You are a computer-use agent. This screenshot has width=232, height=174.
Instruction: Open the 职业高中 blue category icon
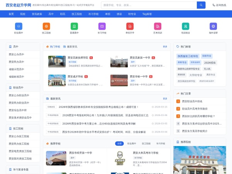coord(19,26)
